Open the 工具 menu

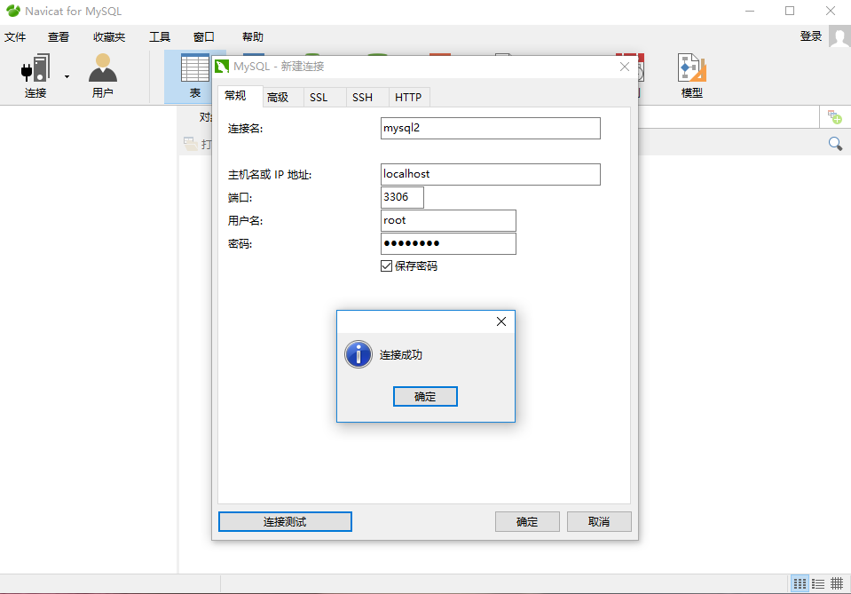click(x=160, y=37)
